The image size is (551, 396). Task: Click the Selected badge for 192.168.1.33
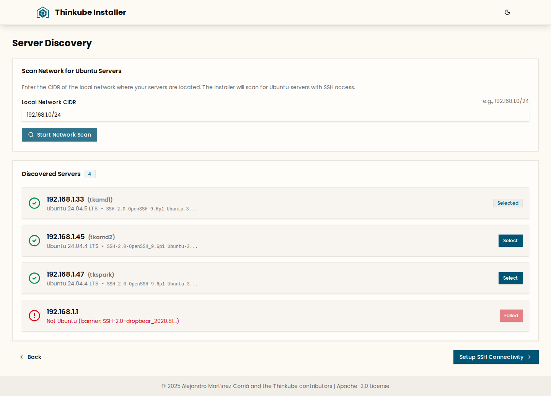point(508,203)
